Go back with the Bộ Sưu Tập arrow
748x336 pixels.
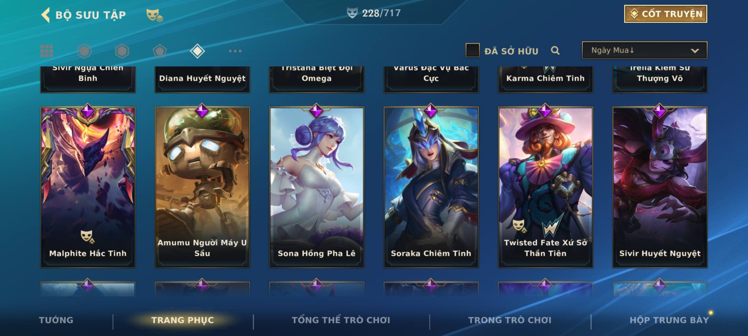[x=46, y=15]
